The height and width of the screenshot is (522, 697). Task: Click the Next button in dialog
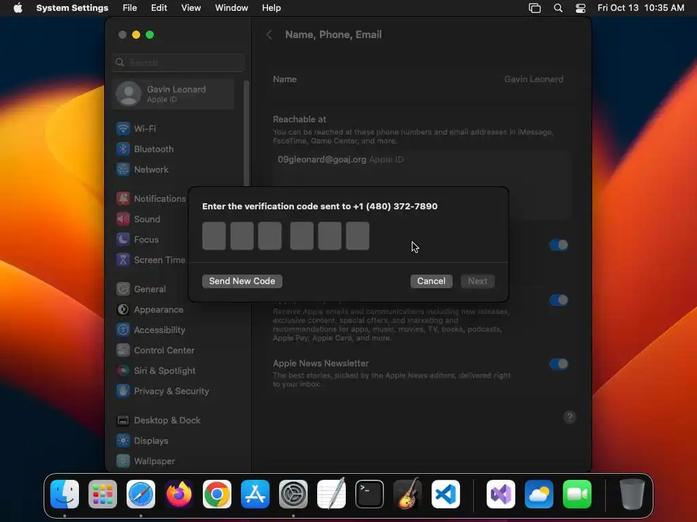pyautogui.click(x=477, y=281)
